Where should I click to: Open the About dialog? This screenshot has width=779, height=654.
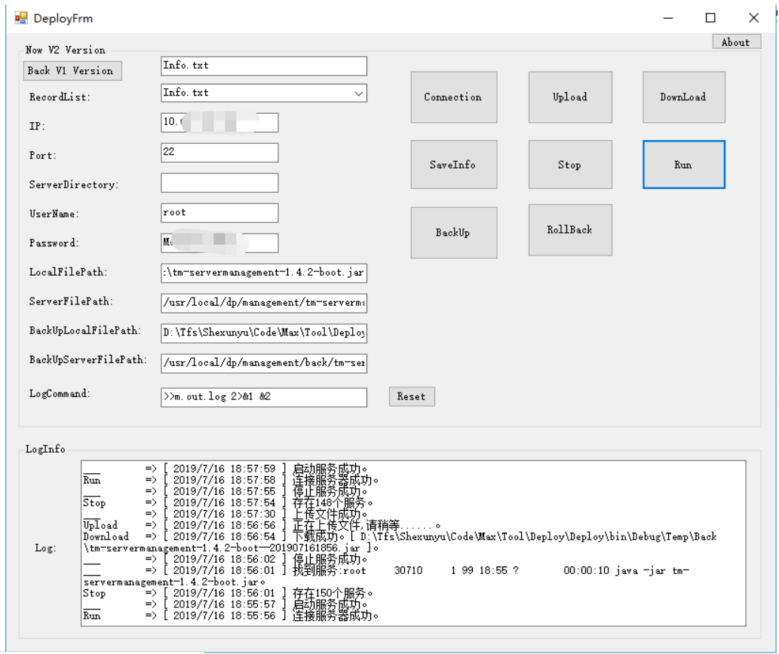[736, 41]
